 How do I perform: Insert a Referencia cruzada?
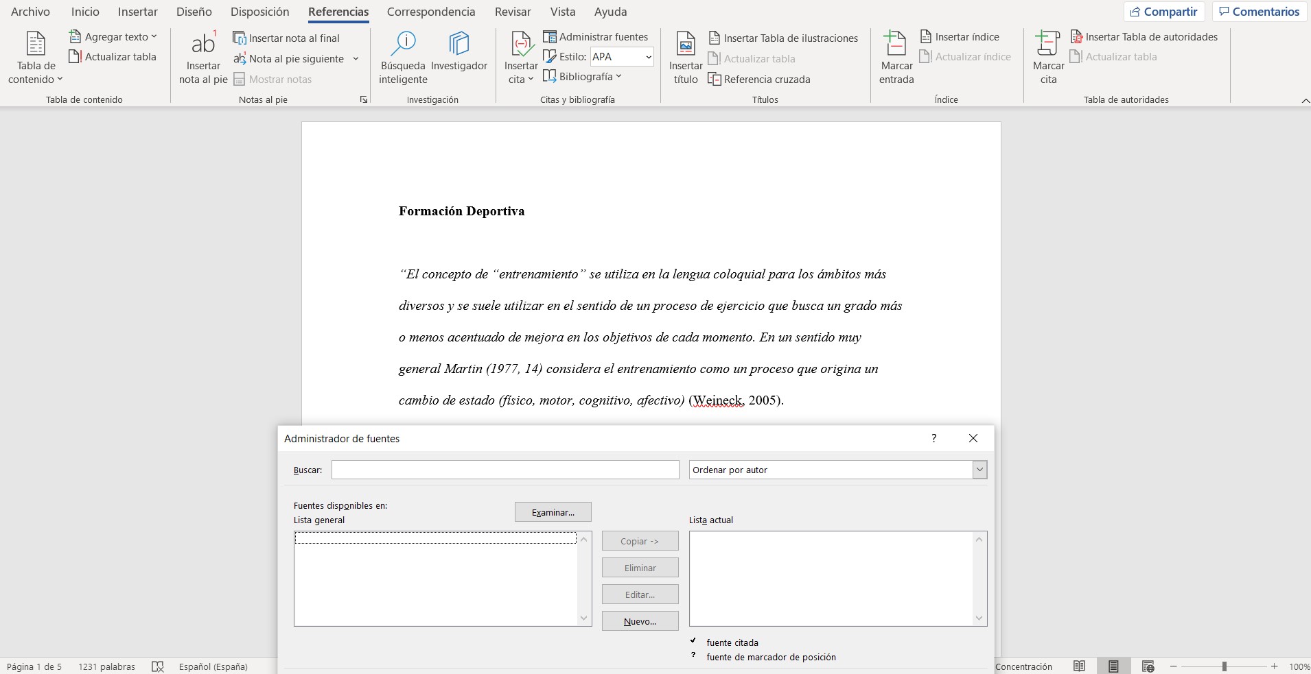tap(759, 80)
